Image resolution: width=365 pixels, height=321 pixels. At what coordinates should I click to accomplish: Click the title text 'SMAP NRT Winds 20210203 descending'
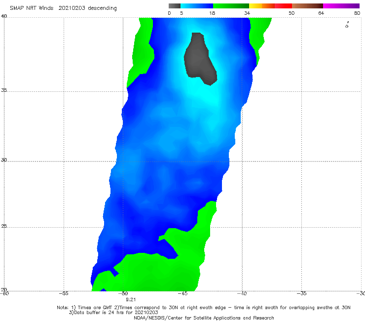click(63, 8)
